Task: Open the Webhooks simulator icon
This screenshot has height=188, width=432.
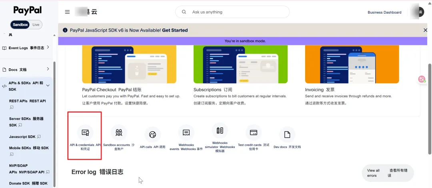Action: 220,131
